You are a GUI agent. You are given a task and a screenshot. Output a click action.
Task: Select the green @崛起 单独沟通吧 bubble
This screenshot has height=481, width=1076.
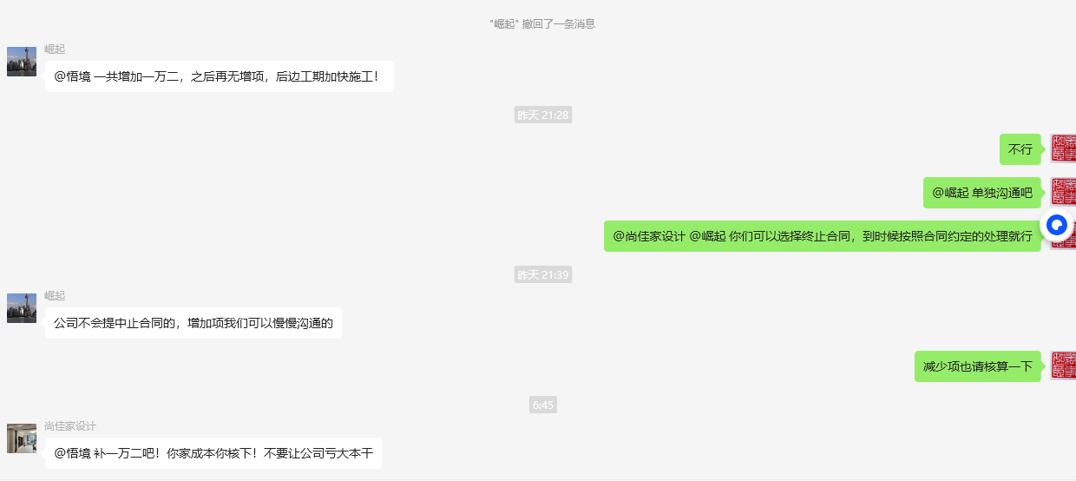[x=982, y=193]
